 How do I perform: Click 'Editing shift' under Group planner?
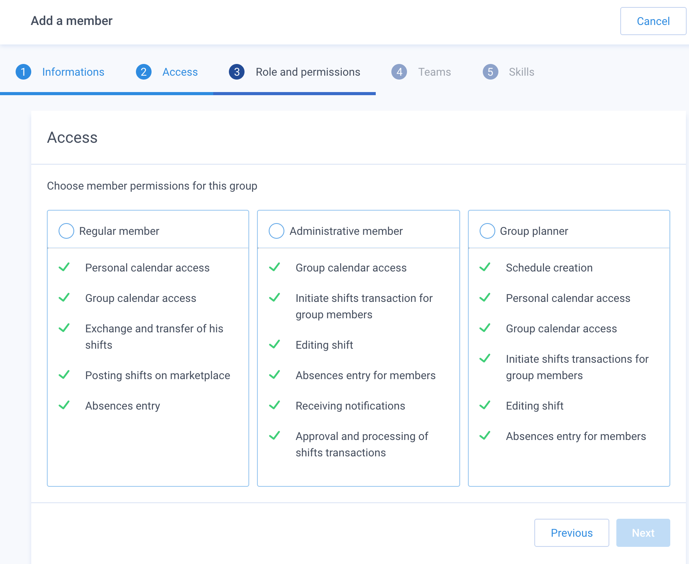point(534,406)
